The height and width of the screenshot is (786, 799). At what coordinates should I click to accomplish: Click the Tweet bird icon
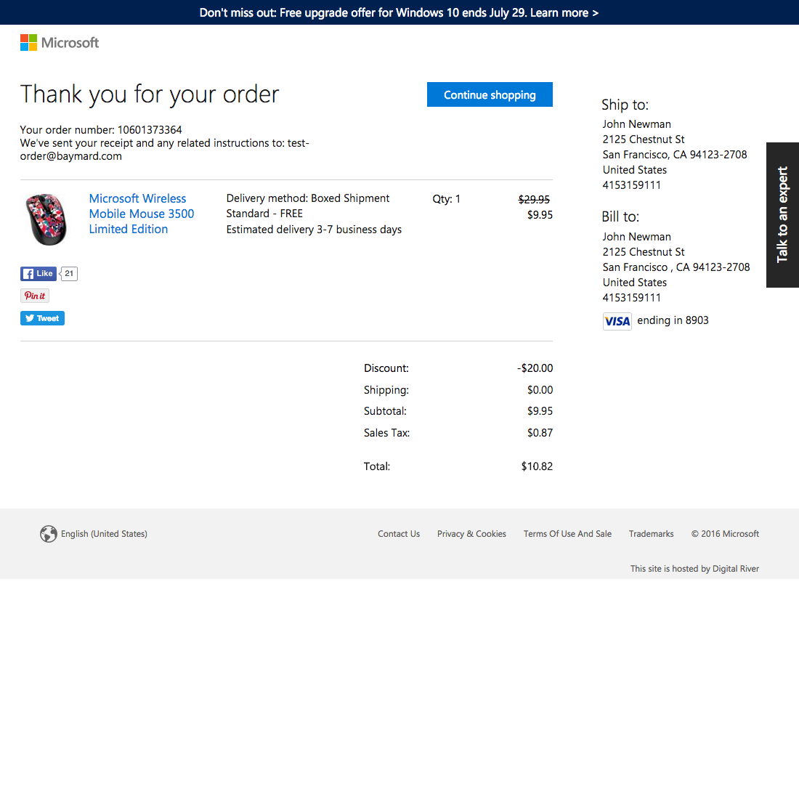tap(29, 318)
